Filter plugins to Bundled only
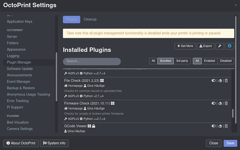Image resolution: width=240 pixels, height=150 pixels. click(x=166, y=61)
